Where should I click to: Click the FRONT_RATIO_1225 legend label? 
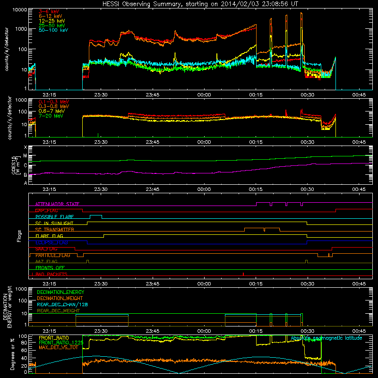coord(61,343)
